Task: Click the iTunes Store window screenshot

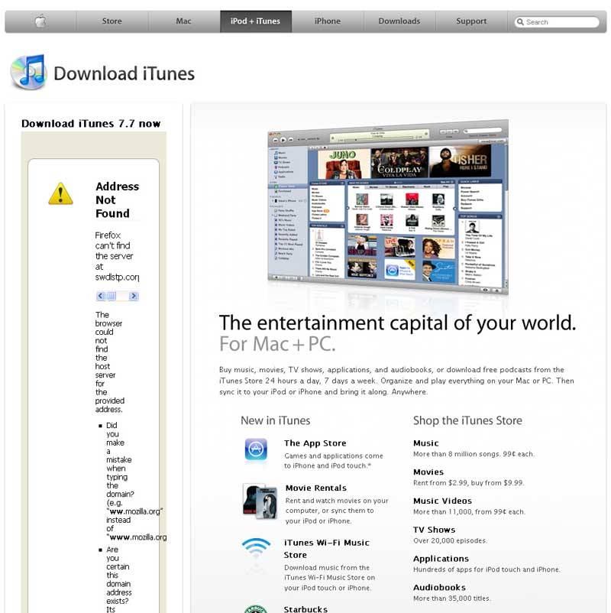Action: pyautogui.click(x=387, y=207)
